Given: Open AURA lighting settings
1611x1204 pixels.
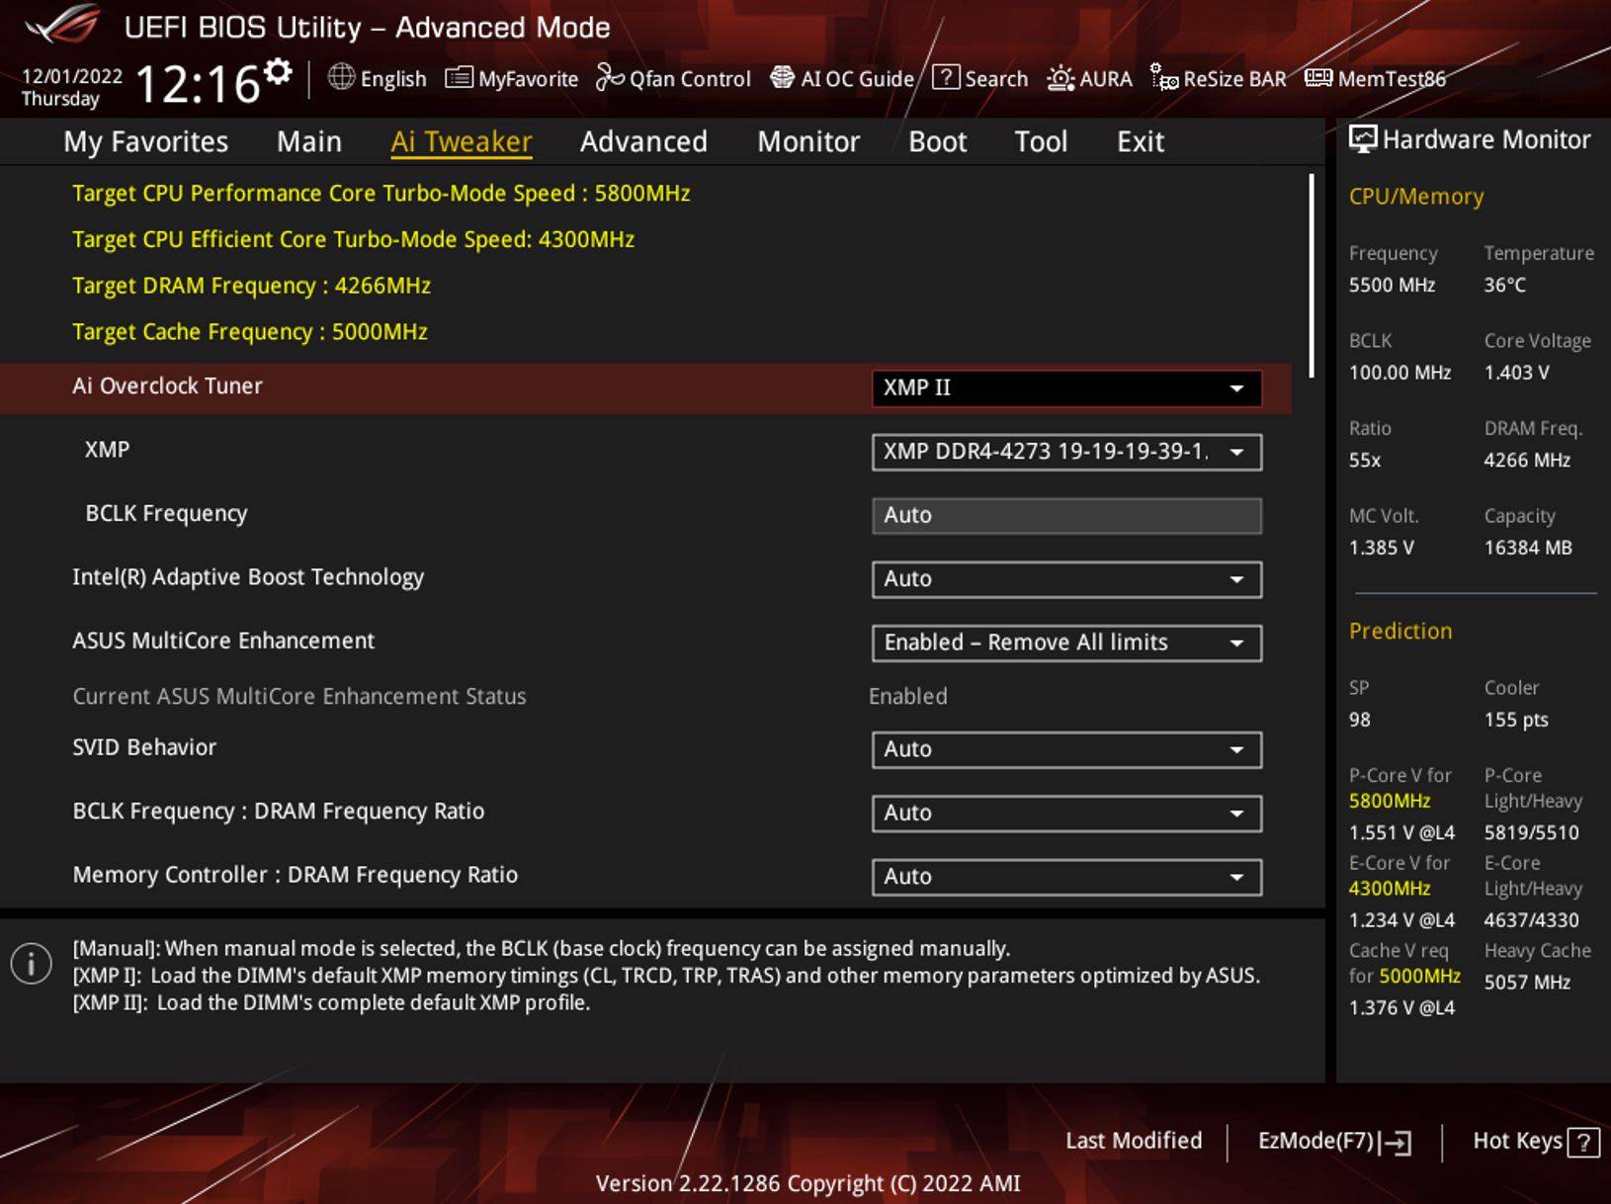Looking at the screenshot, I should 1090,78.
